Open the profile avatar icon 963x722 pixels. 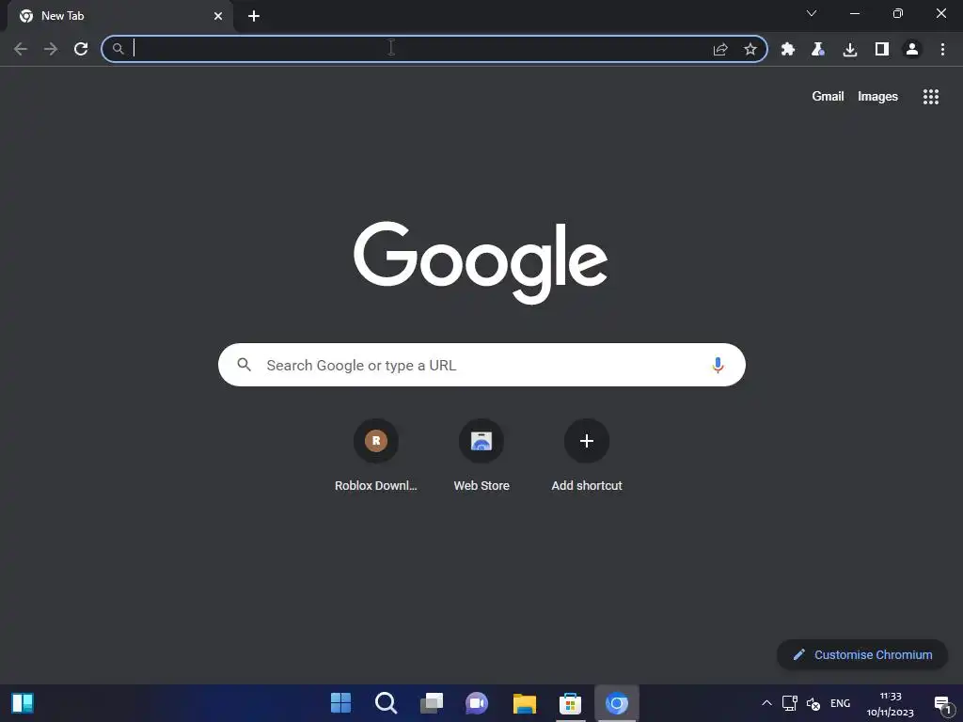coord(912,49)
